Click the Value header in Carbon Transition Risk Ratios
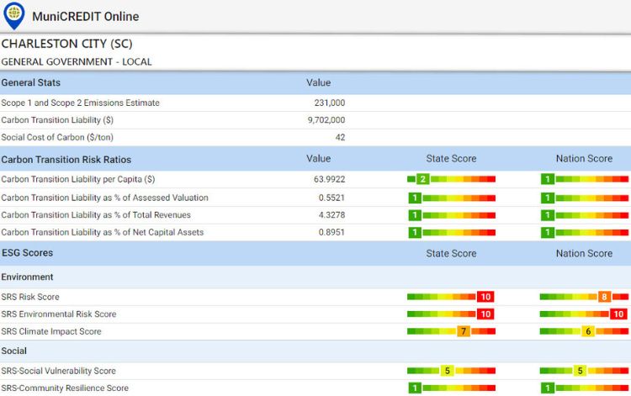This screenshot has width=631, height=396. [318, 159]
